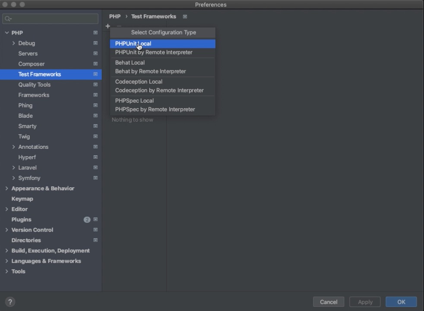Screen dimensions: 424x311
Task: Open Twig settings page
Action: pyautogui.click(x=51, y=136)
